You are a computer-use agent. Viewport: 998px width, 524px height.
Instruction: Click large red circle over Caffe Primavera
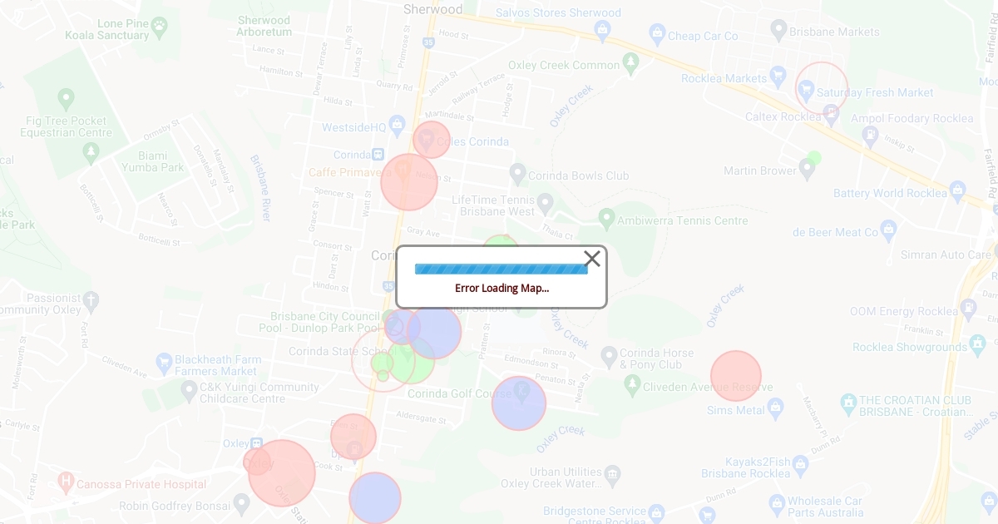click(409, 182)
